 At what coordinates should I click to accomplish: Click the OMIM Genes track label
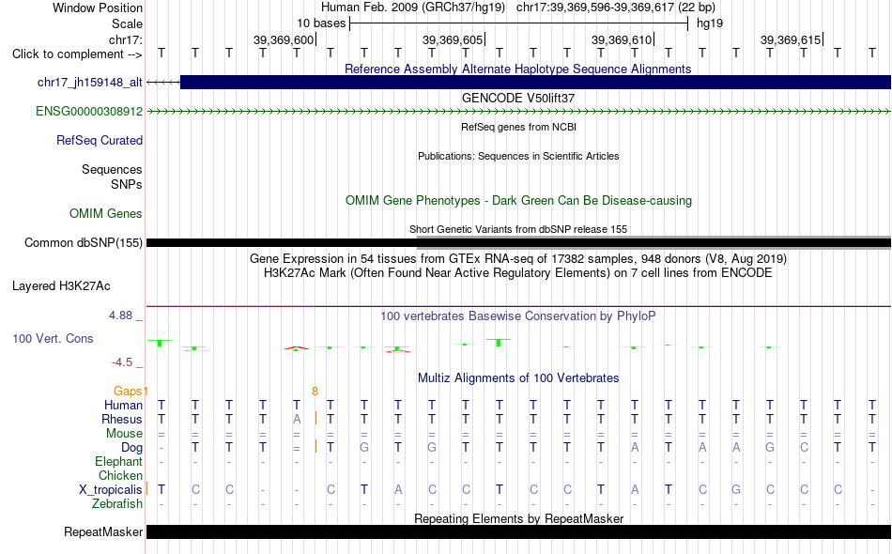tap(106, 214)
